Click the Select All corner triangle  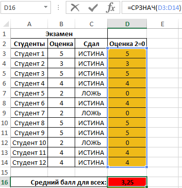click(5, 24)
